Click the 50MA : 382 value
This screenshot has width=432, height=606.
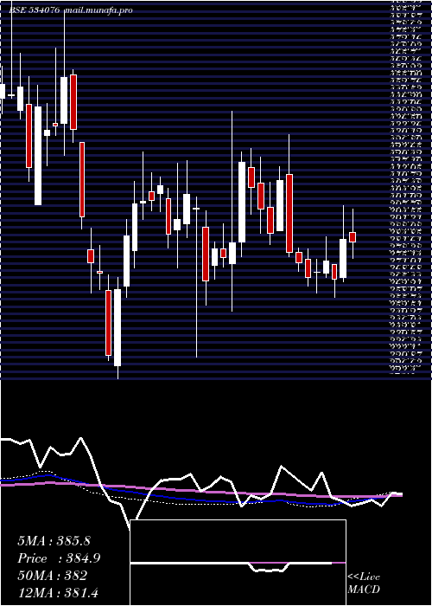click(x=52, y=576)
